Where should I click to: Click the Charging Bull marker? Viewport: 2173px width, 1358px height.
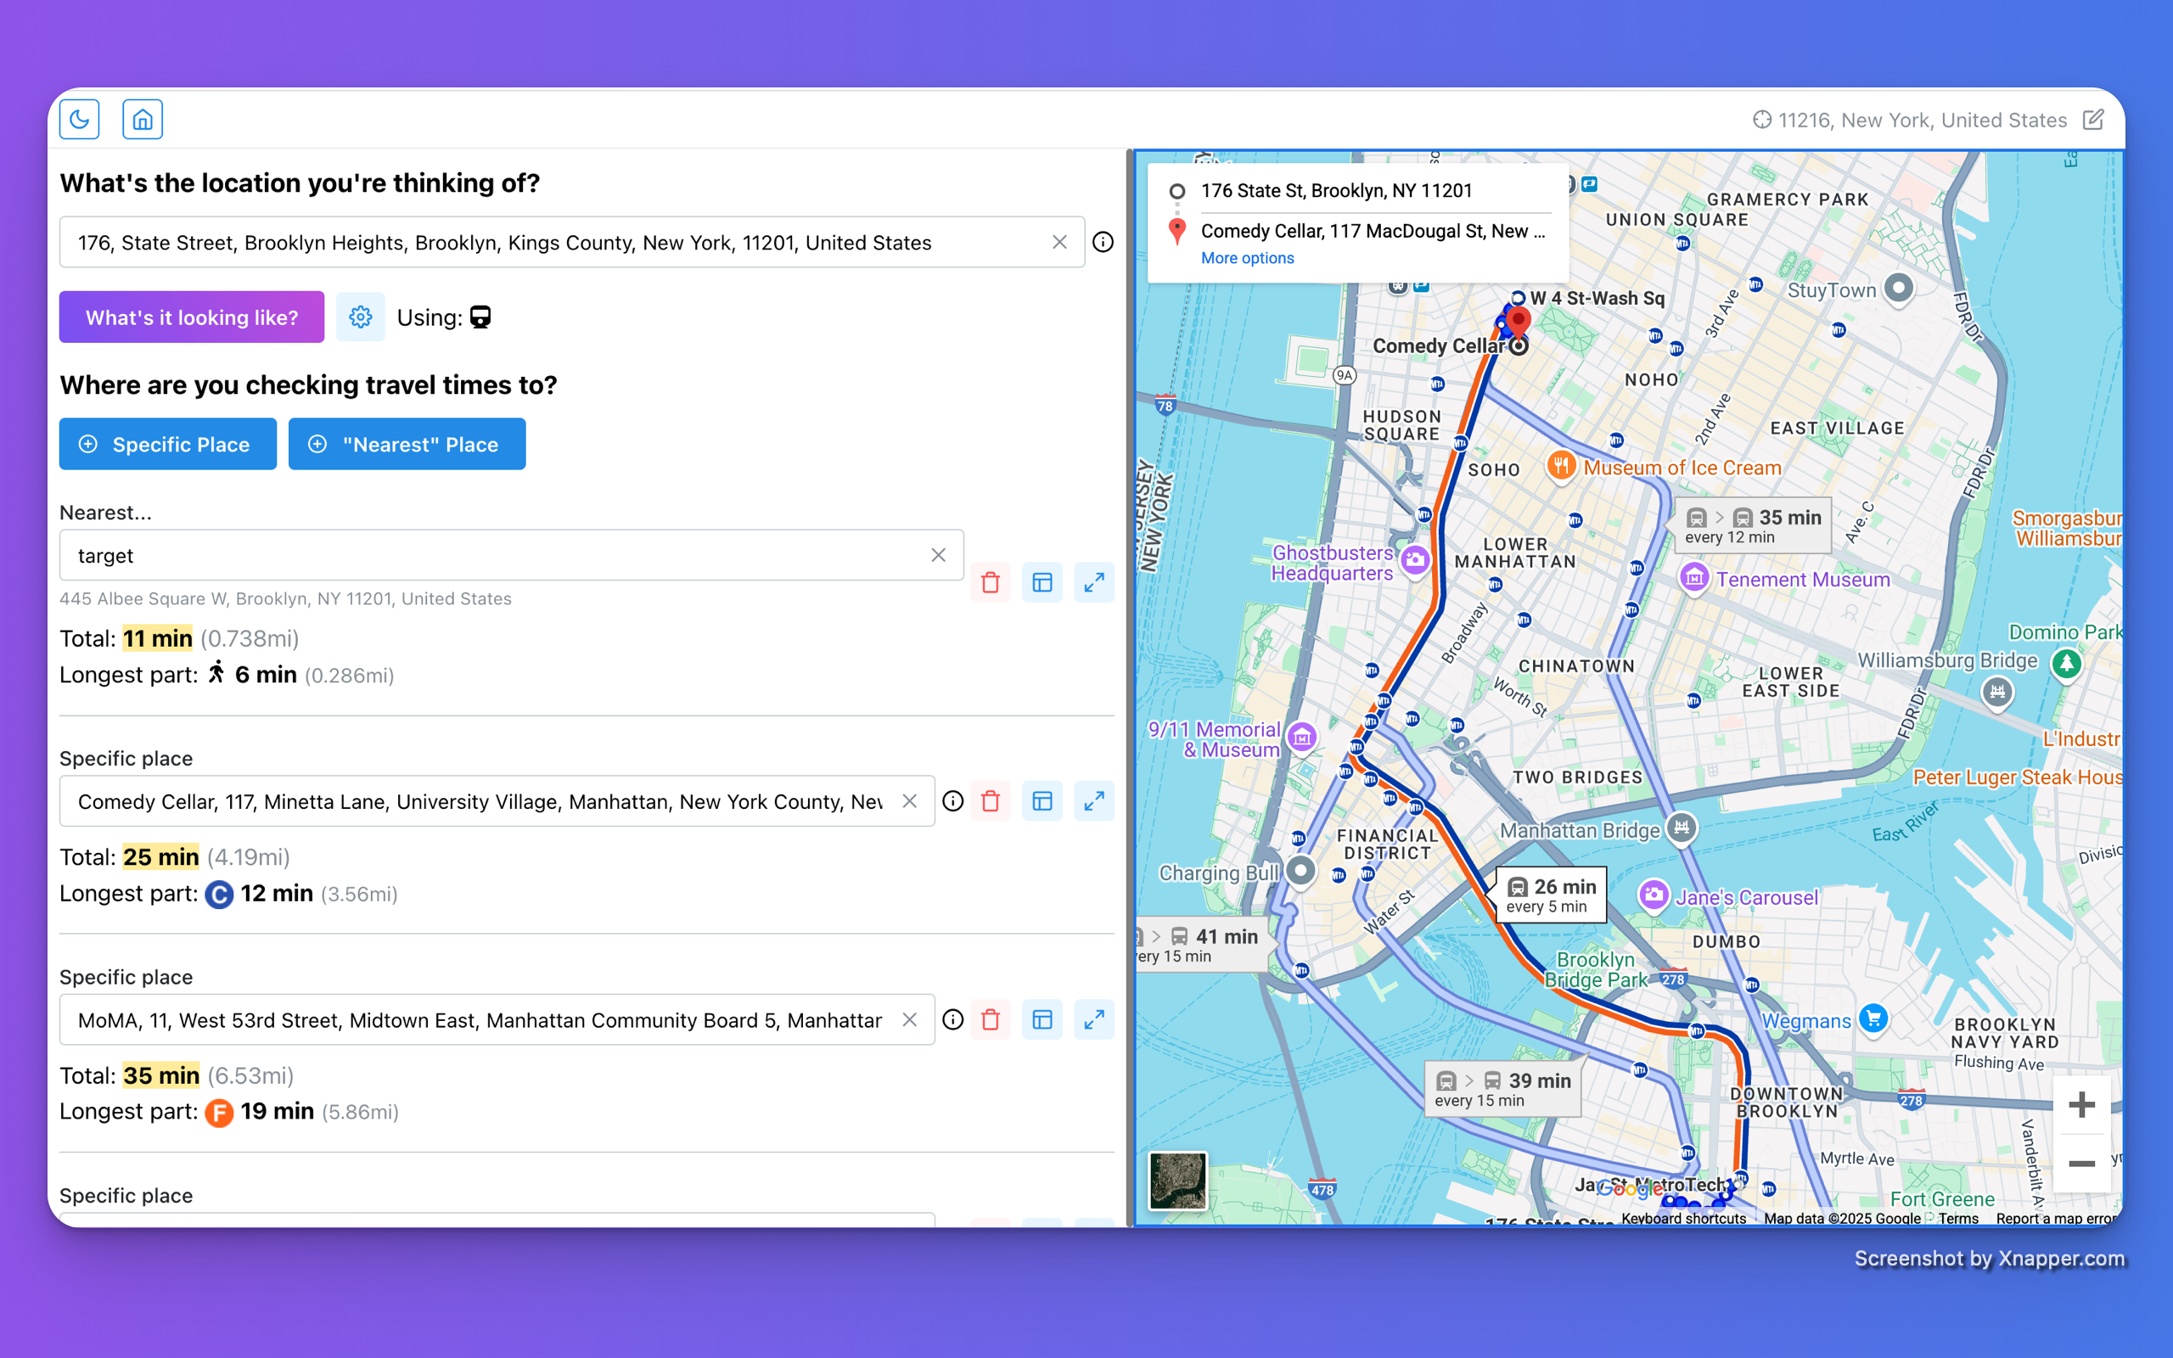(x=1301, y=870)
